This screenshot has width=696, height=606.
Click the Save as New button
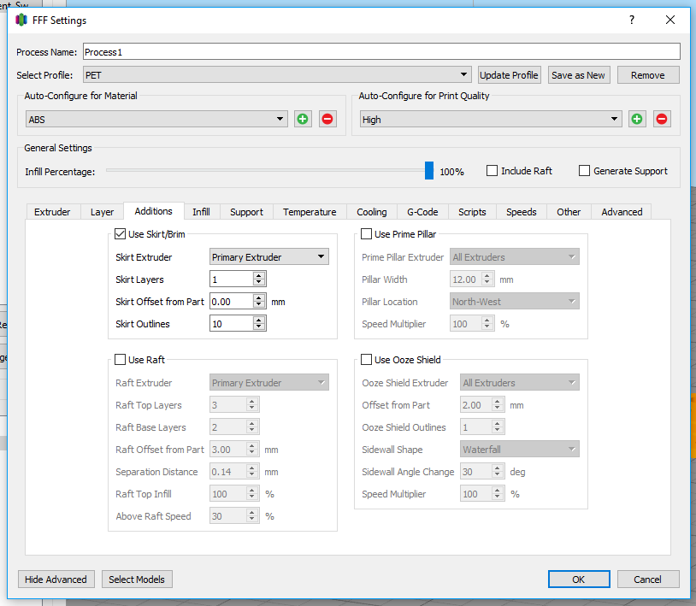578,75
